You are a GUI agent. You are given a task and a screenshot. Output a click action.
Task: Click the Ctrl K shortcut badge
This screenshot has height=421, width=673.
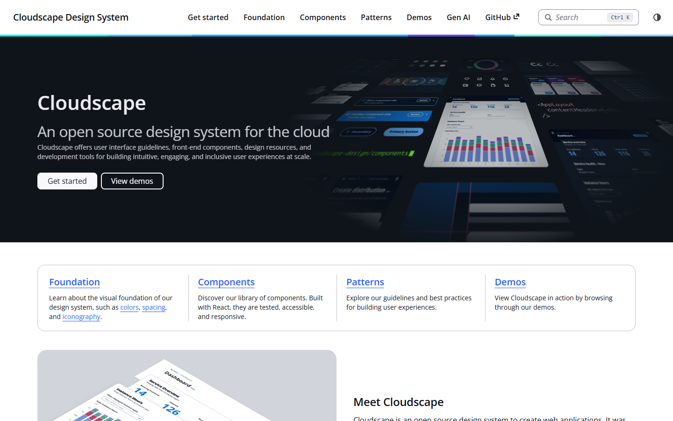620,17
